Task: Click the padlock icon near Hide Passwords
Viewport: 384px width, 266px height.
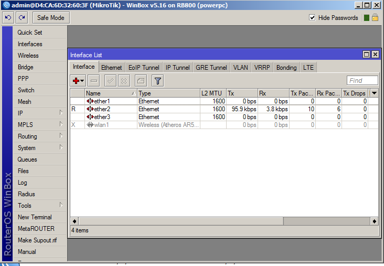Action: (375, 18)
